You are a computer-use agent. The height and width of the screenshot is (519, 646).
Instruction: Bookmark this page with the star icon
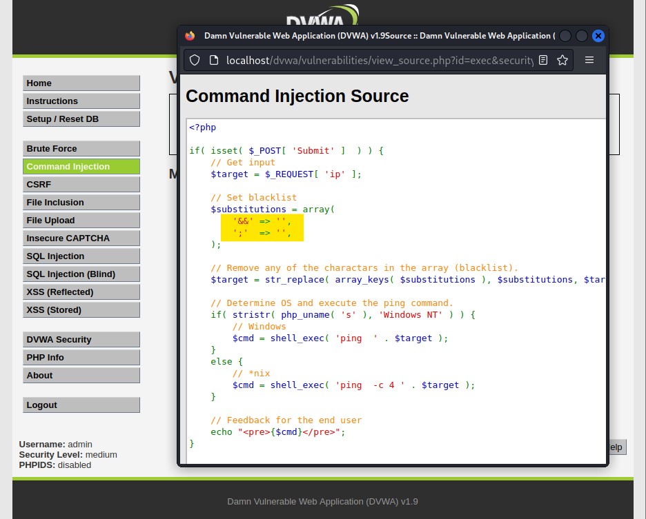pos(562,61)
